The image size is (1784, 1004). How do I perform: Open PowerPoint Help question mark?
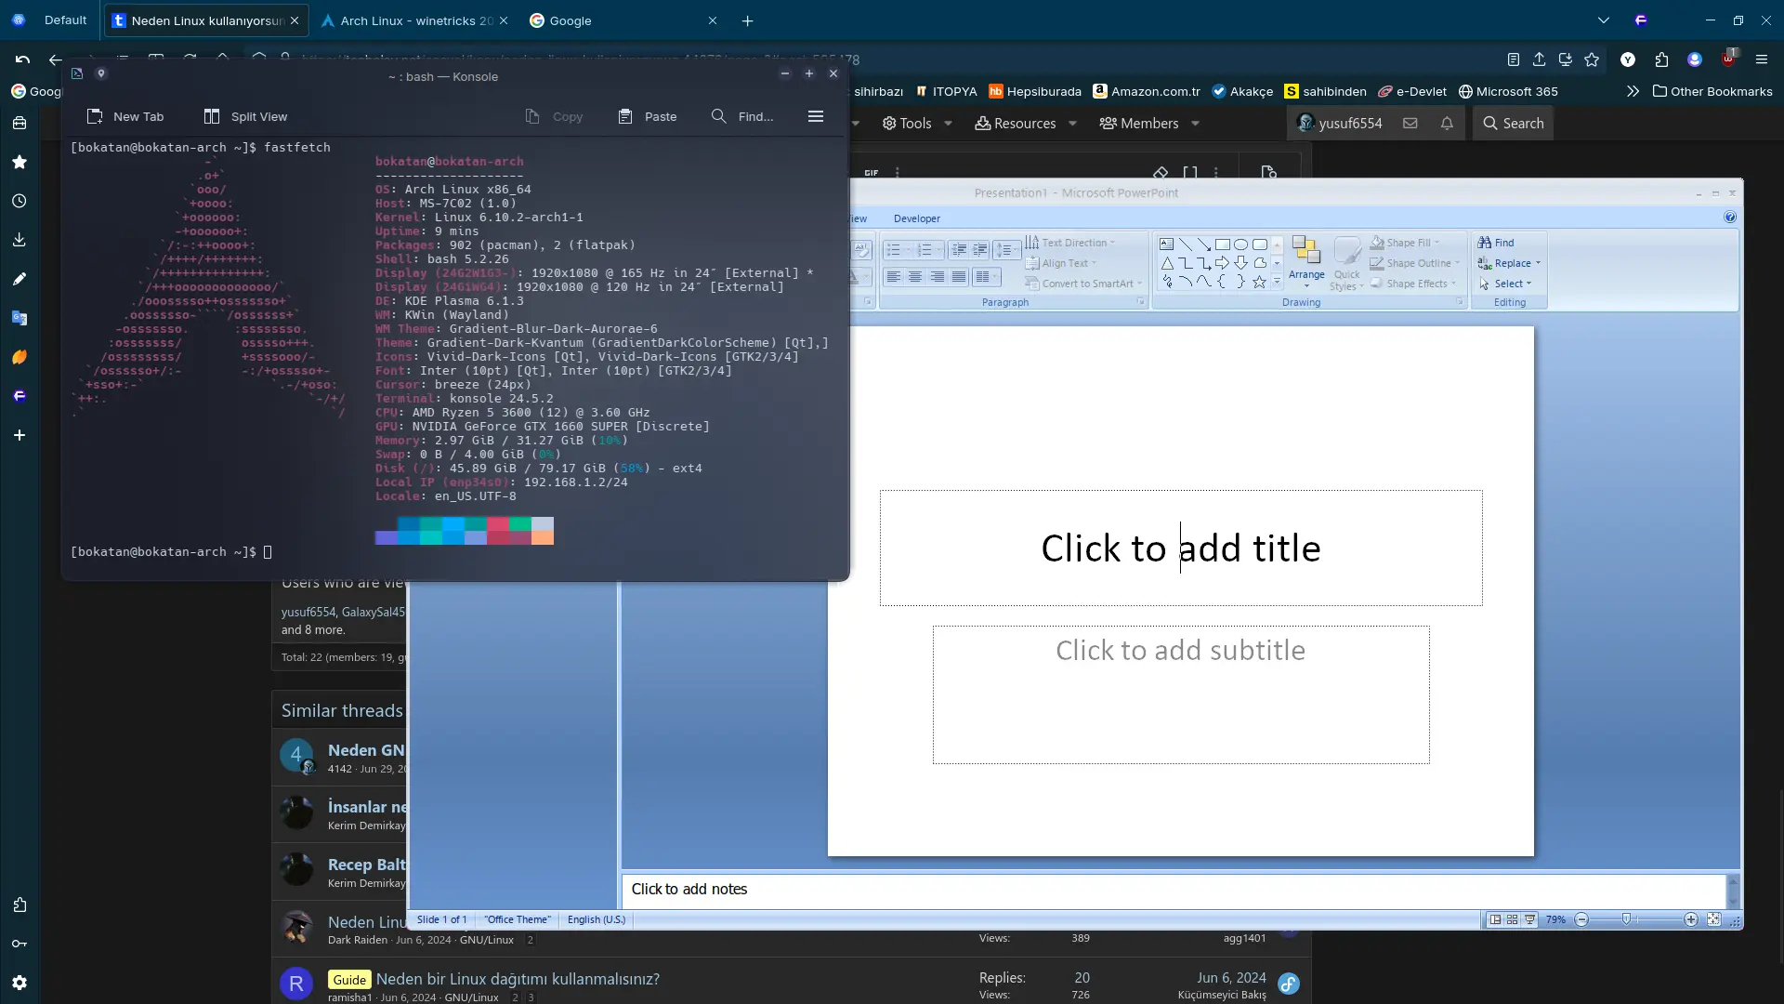1730,217
